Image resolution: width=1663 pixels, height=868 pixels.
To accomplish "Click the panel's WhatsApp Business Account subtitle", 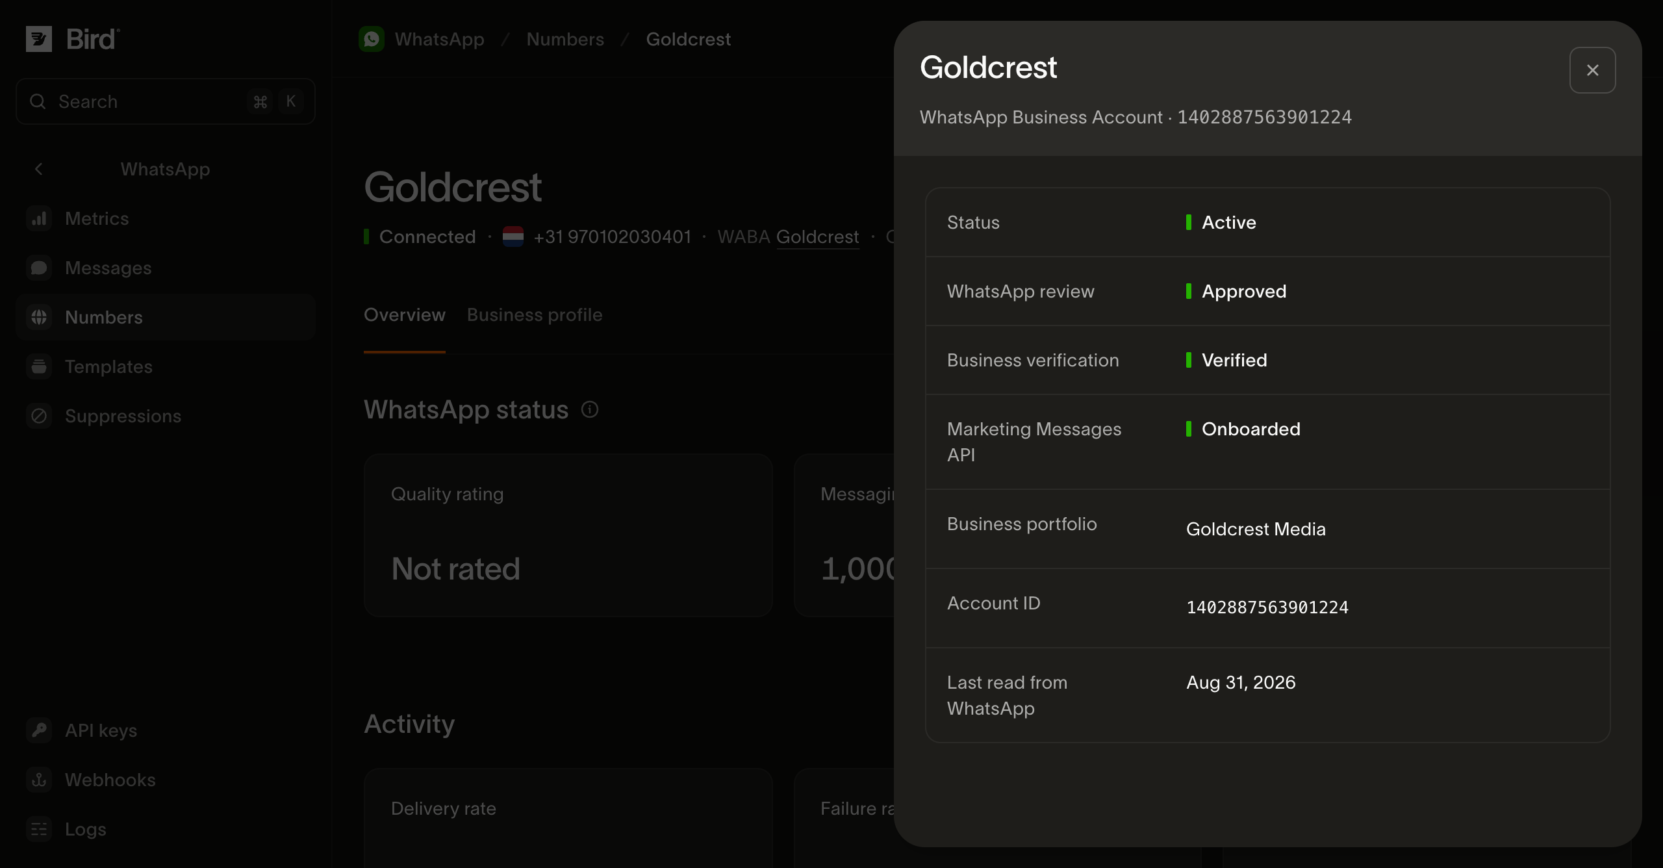I will pyautogui.click(x=1136, y=117).
